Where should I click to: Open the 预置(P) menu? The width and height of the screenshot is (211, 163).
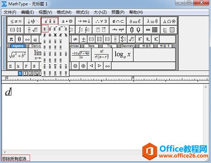pyautogui.click(x=118, y=12)
